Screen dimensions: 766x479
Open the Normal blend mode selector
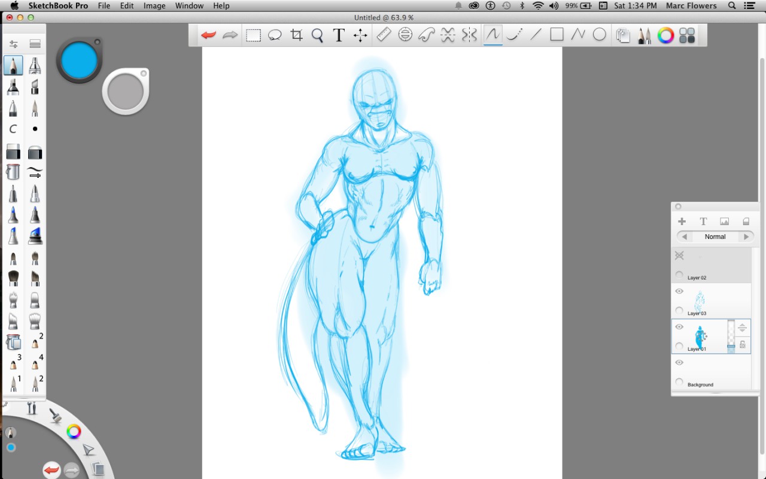pyautogui.click(x=715, y=237)
